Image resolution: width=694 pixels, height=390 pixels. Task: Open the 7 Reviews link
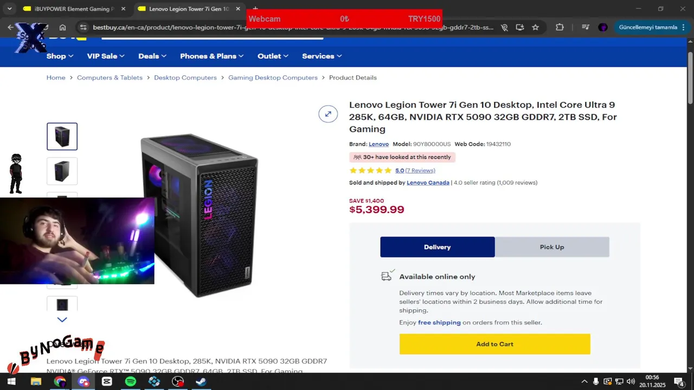(420, 170)
